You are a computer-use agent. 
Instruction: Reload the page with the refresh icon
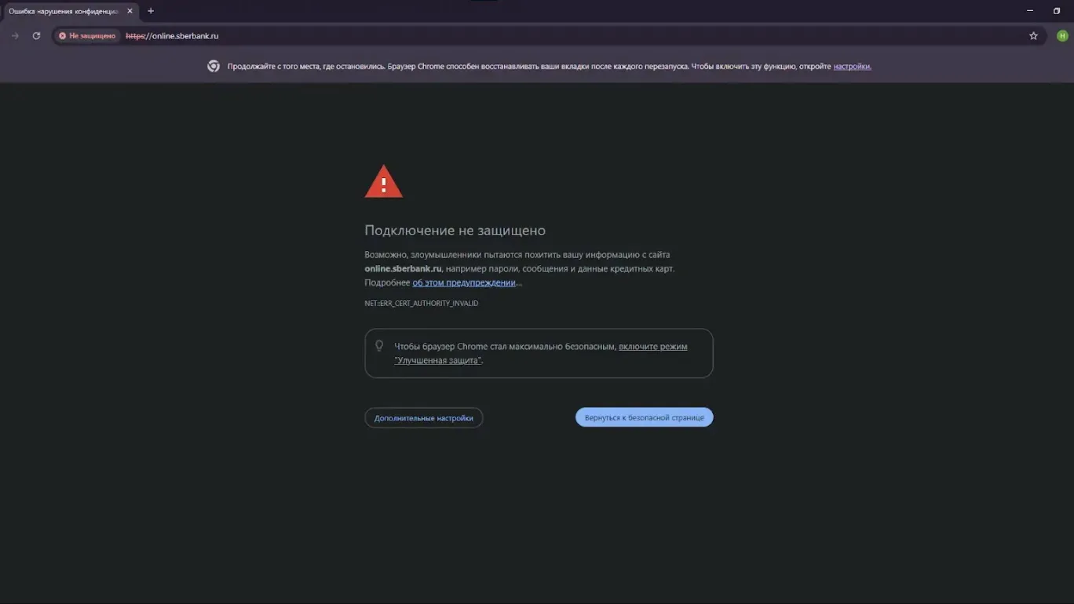pos(36,36)
